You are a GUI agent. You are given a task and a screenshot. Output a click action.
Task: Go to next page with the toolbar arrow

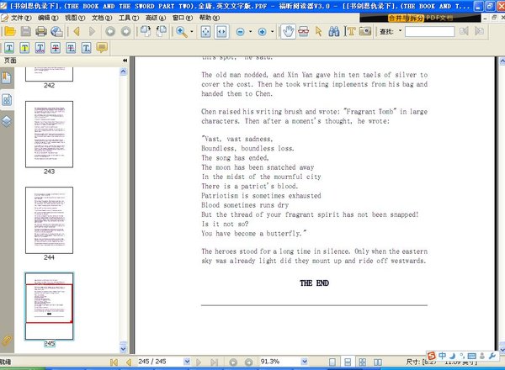pyautogui.click(x=92, y=31)
